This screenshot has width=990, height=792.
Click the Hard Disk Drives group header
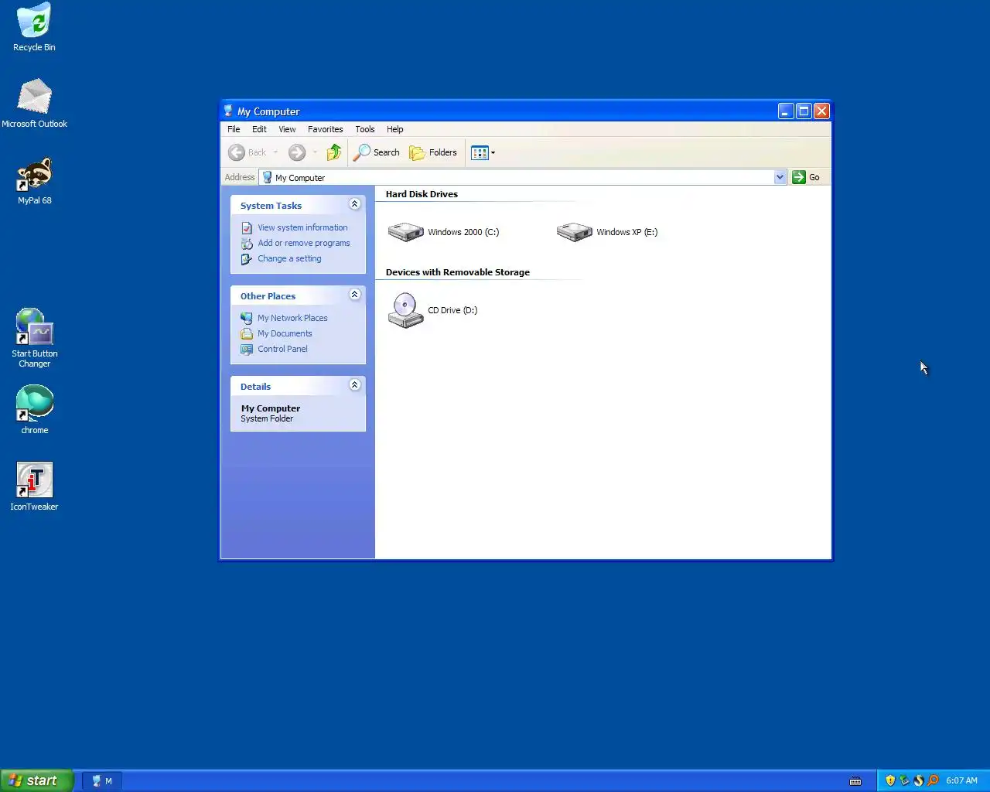422,194
